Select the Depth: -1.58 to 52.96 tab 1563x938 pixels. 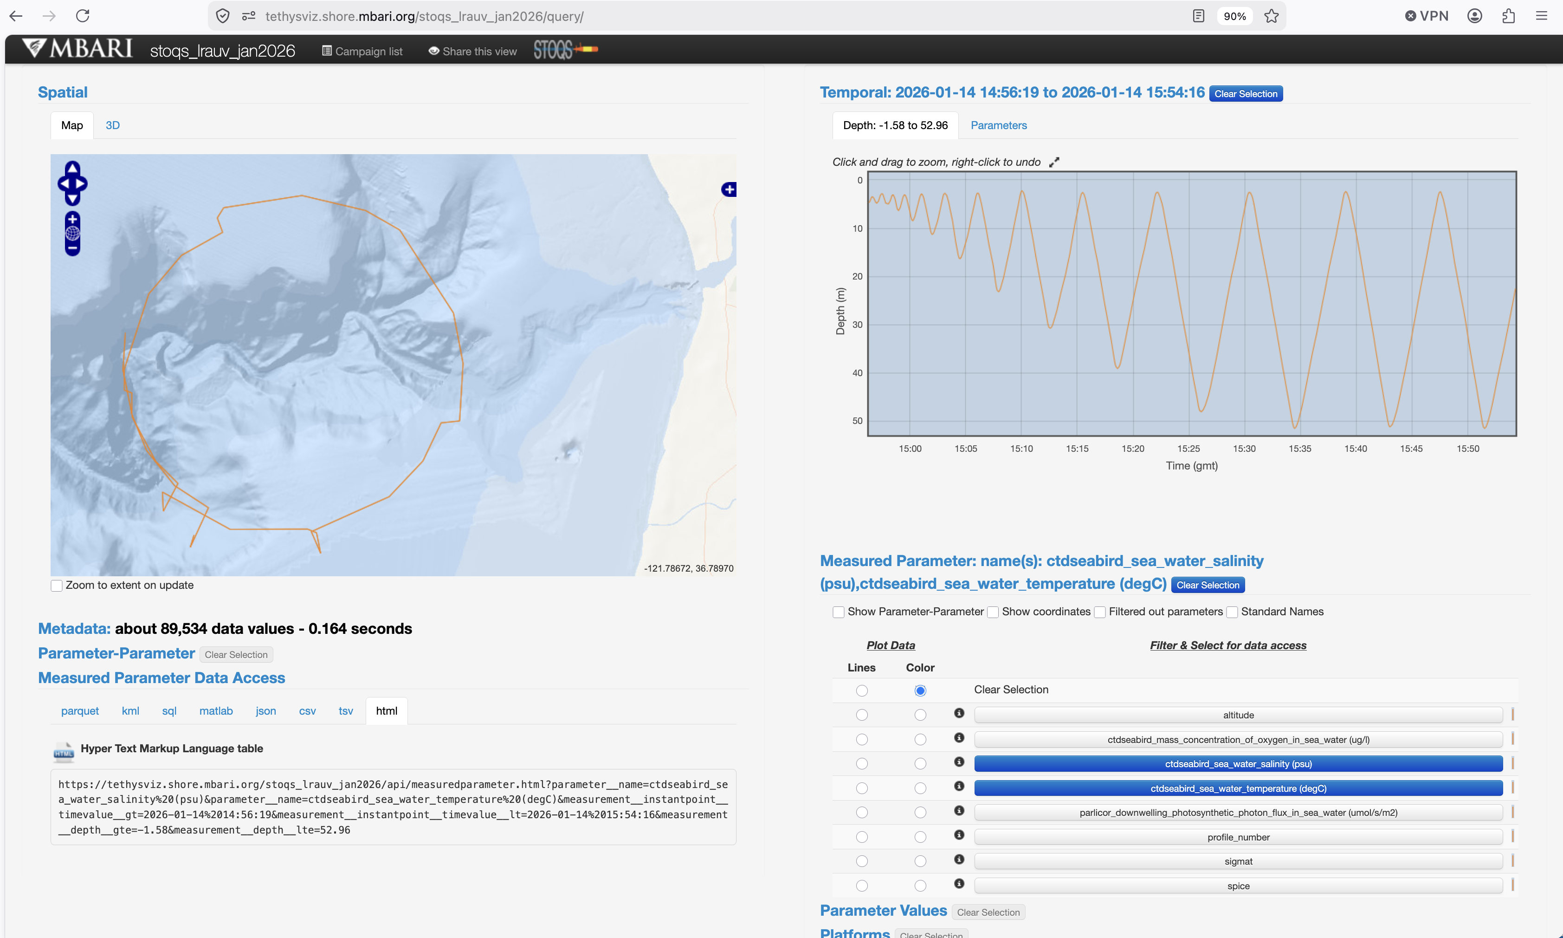pyautogui.click(x=896, y=126)
